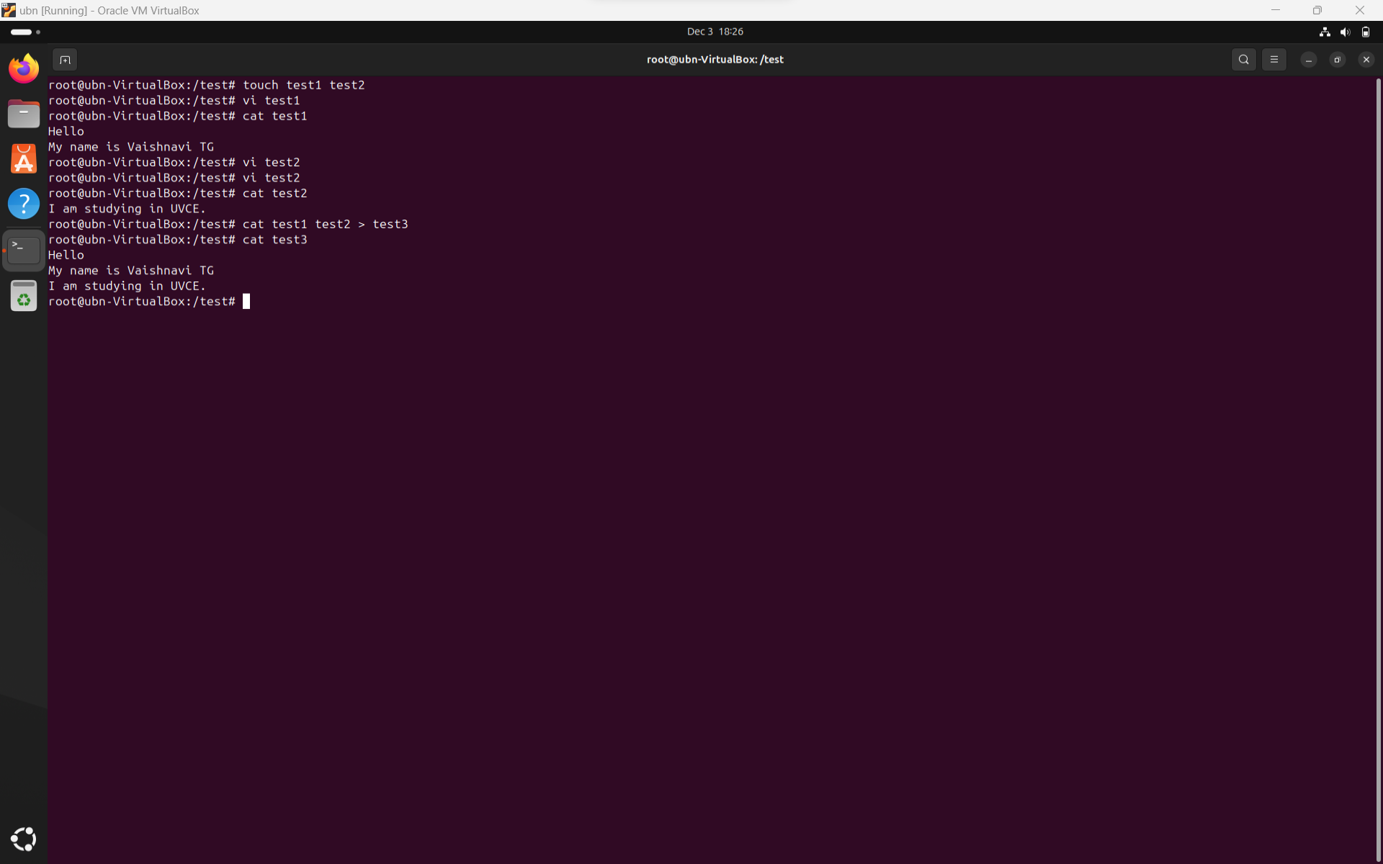Click the VirtualBox window title icon

[9, 10]
